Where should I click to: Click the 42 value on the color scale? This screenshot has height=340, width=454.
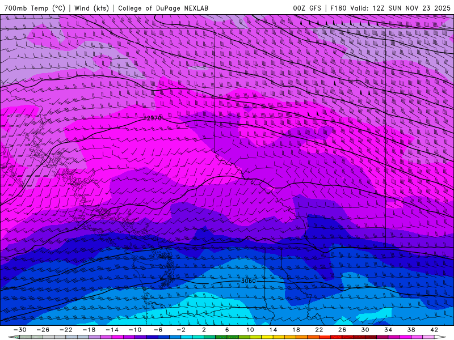pos(434,330)
